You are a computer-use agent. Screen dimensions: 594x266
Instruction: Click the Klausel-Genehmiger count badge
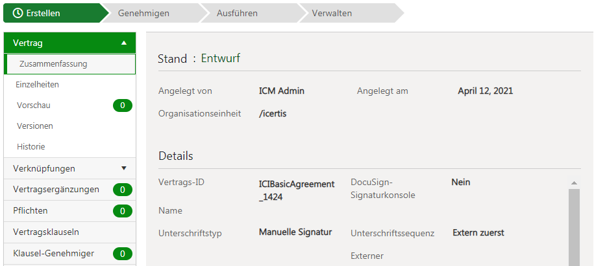coord(122,253)
